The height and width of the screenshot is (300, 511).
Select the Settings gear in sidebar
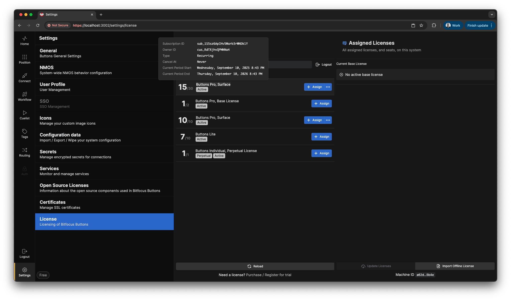pos(24,272)
